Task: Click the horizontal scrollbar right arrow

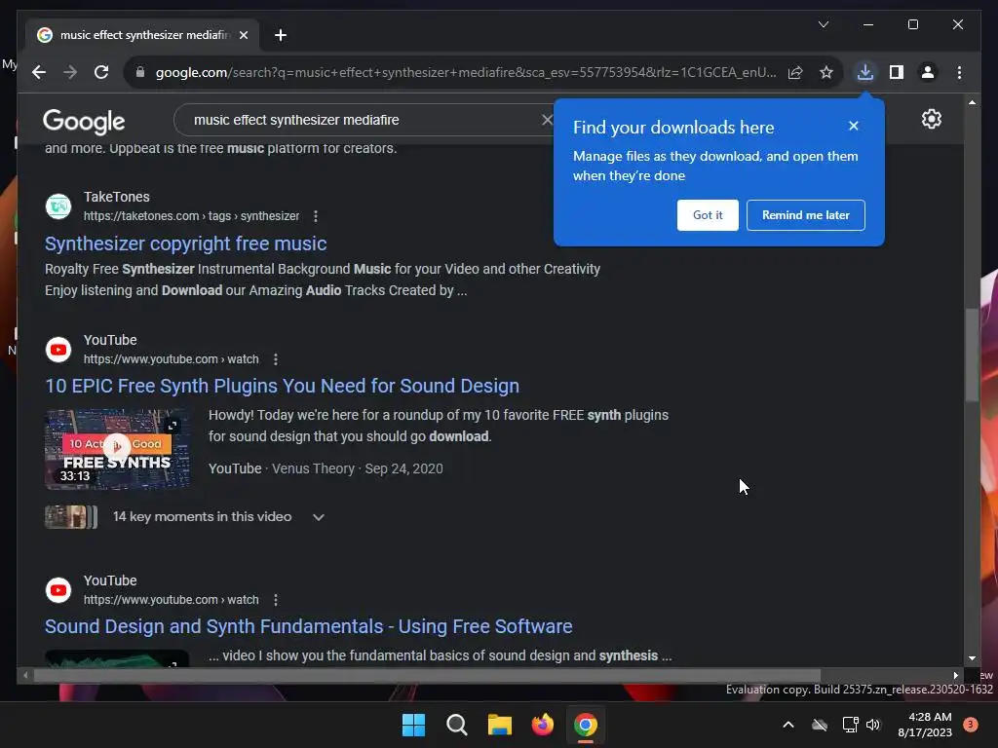Action: click(x=955, y=676)
